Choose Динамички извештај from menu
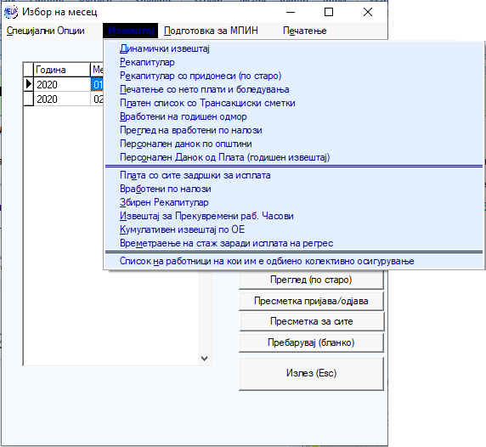 click(165, 48)
